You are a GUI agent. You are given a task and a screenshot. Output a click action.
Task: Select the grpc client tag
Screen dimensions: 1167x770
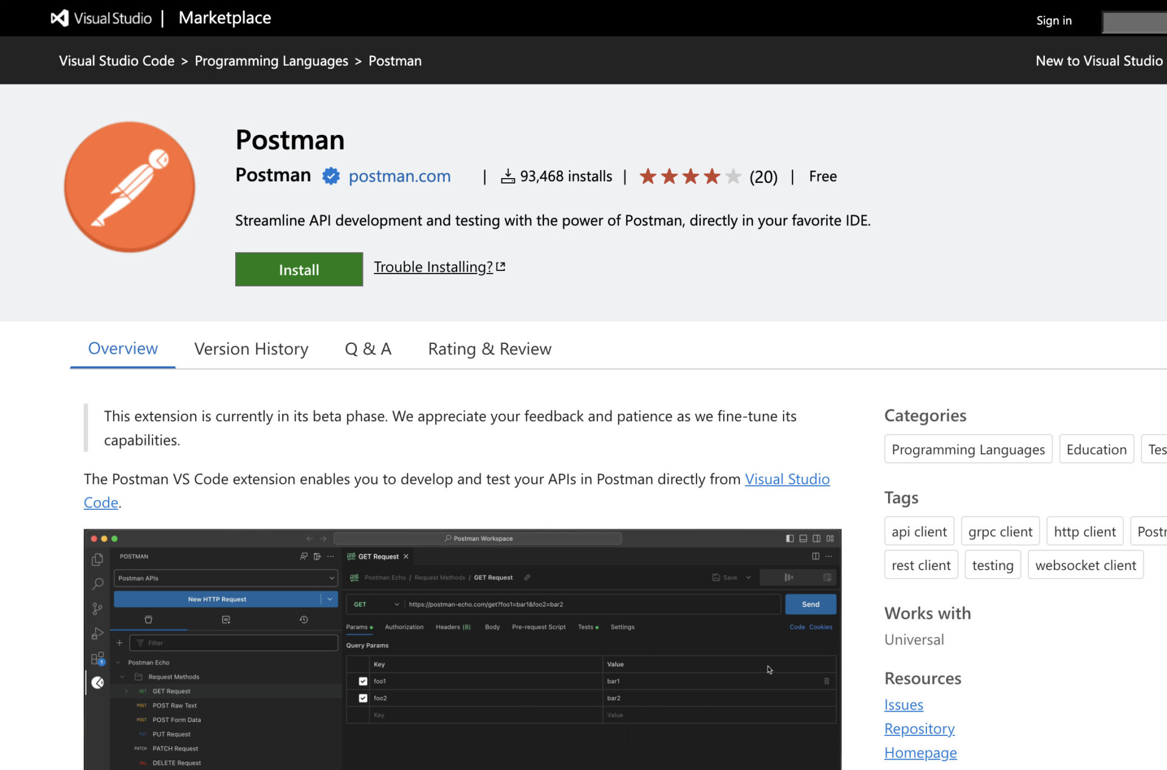1000,531
